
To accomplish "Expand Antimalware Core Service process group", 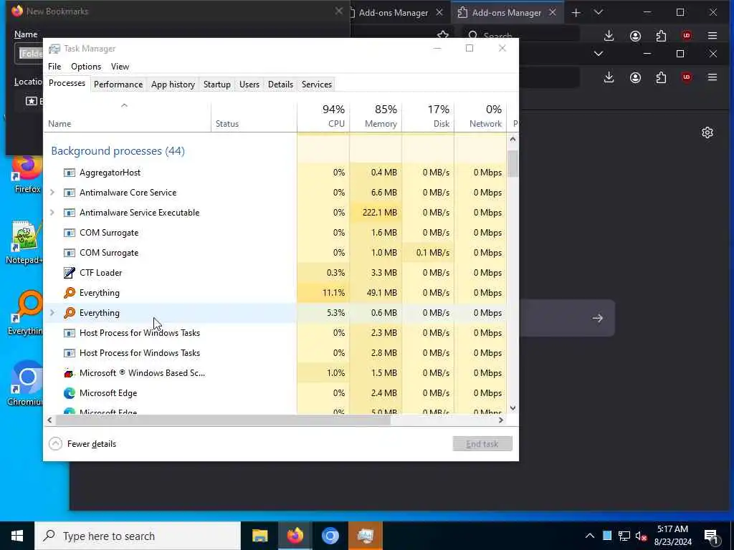I will [x=52, y=193].
